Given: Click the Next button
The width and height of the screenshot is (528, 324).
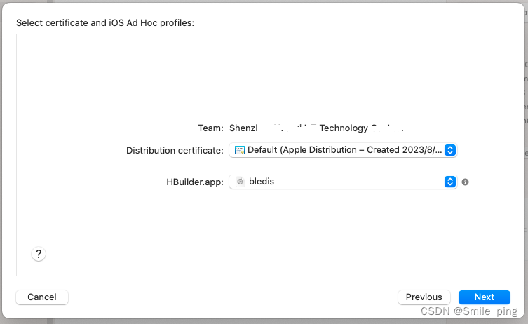Looking at the screenshot, I should (x=485, y=297).
